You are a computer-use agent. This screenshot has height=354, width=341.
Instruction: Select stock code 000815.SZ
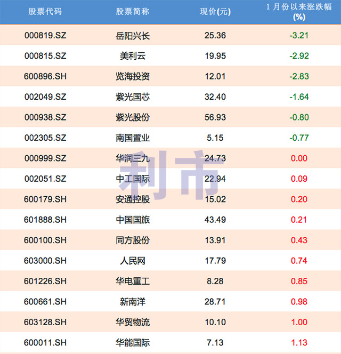coord(45,56)
